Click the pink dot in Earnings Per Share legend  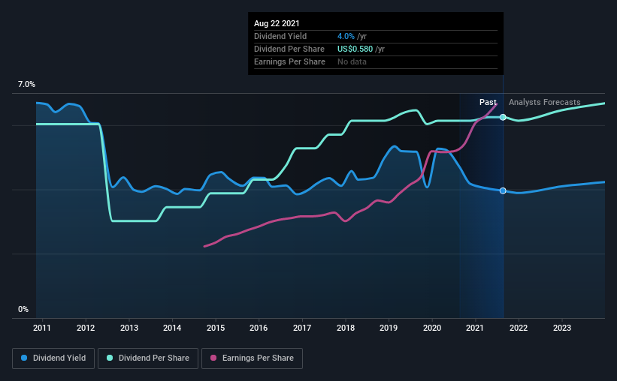coord(213,358)
